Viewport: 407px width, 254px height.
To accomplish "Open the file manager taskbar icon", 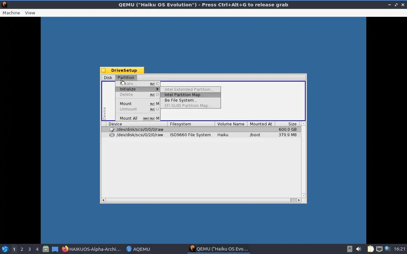I will pyautogui.click(x=45, y=249).
